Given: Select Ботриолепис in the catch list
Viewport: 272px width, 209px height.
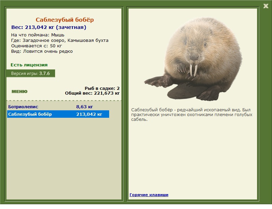Looking at the screenshot, I should click(x=23, y=107).
